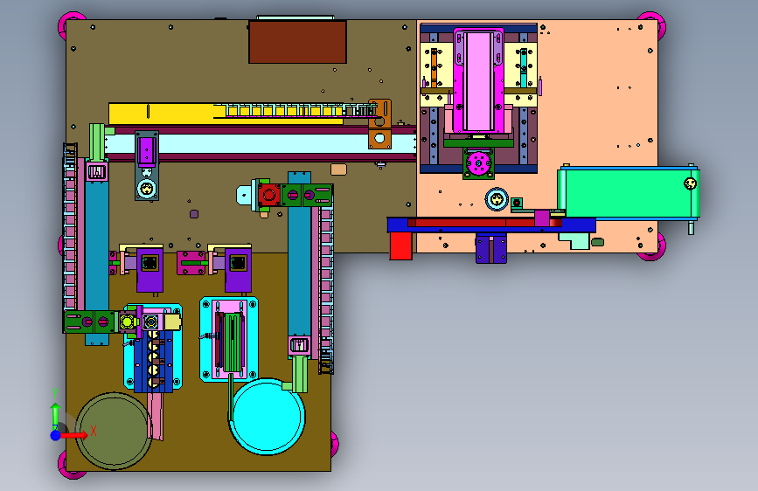This screenshot has height=491, width=758.
Task: Select the red square block with circular hole
Action: coord(269,195)
